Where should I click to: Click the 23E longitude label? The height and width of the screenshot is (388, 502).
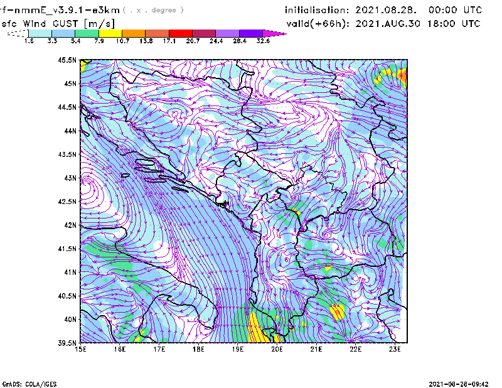click(x=395, y=349)
